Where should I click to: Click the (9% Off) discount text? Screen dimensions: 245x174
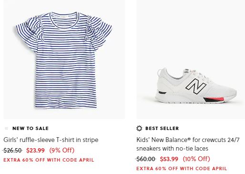62,150
